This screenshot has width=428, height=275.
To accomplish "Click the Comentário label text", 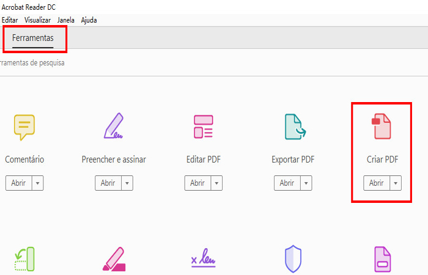I will [24, 159].
